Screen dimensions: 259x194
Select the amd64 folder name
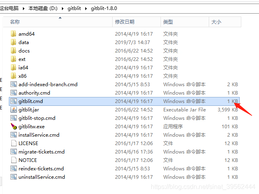click(x=27, y=34)
